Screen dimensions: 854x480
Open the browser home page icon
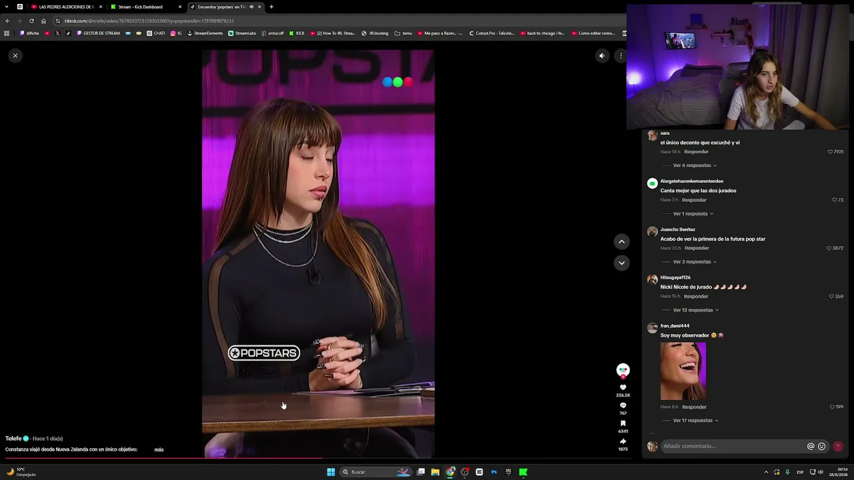(43, 21)
